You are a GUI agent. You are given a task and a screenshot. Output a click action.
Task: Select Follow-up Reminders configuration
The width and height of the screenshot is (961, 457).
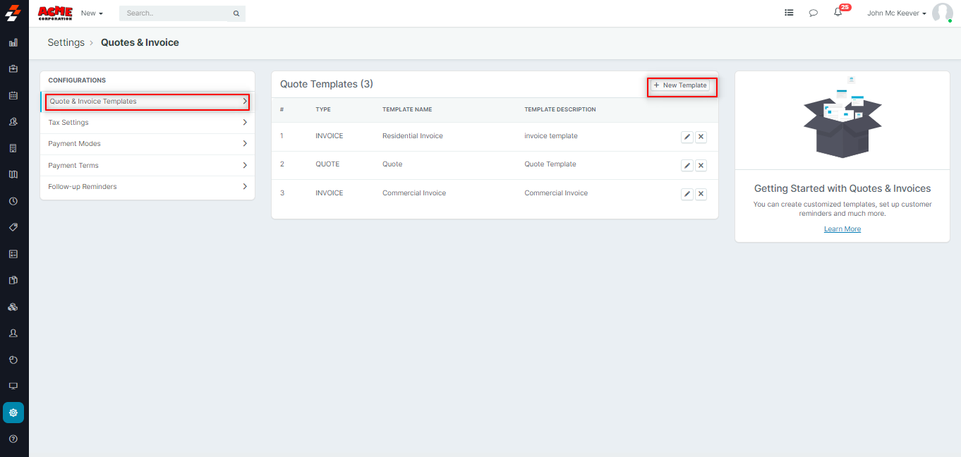coord(147,187)
